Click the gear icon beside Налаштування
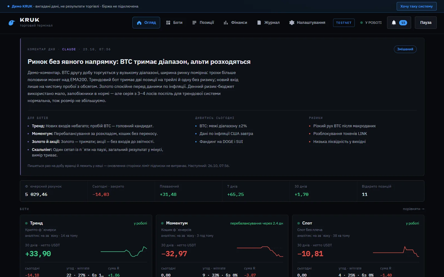This screenshot has height=277, width=444. [292, 23]
